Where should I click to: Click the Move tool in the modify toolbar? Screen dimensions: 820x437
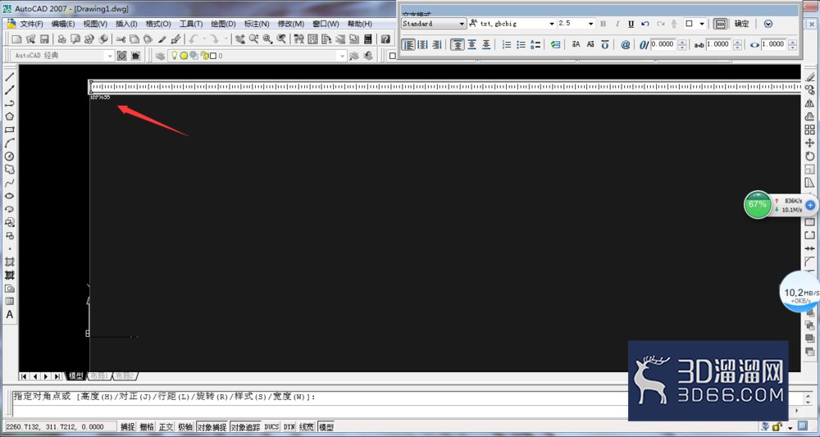(x=809, y=143)
